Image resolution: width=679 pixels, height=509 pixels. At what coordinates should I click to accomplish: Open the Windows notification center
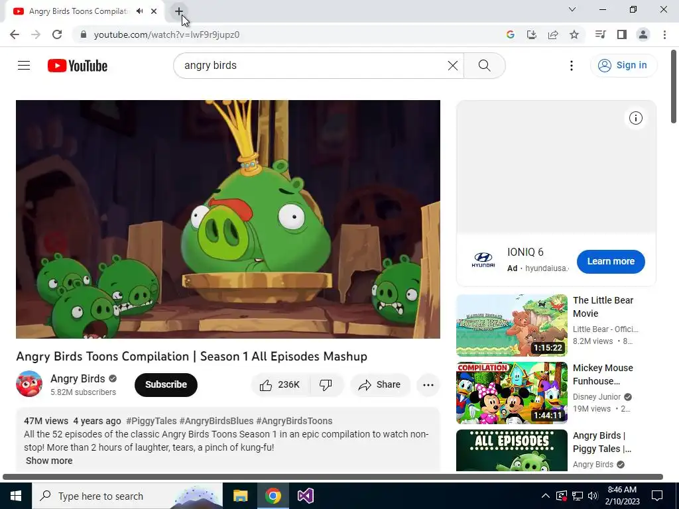pos(657,496)
